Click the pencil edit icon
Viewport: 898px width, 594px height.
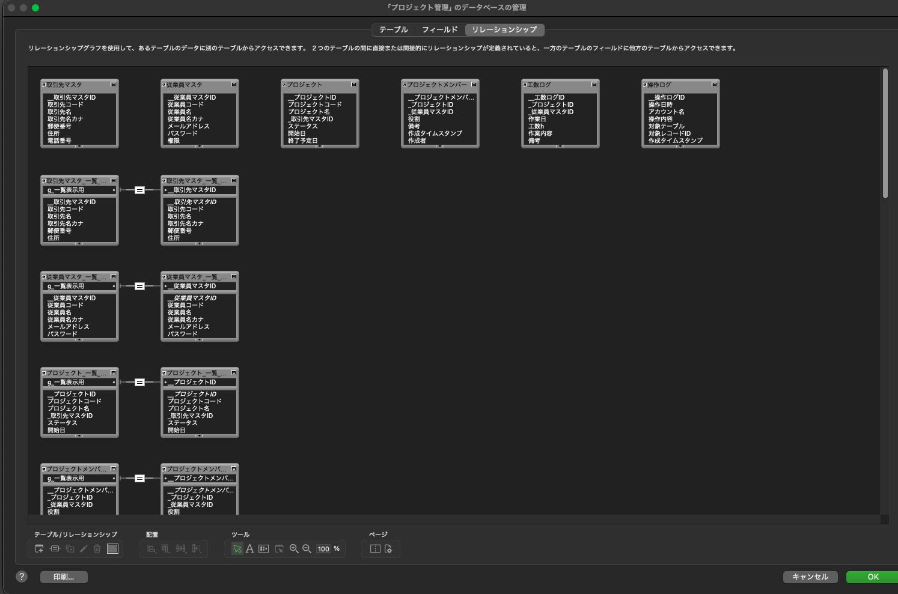[84, 548]
